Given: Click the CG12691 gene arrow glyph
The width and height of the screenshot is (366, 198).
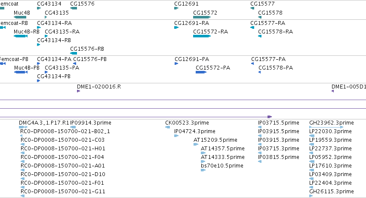Looking at the screenshot, I should coord(176,8).
